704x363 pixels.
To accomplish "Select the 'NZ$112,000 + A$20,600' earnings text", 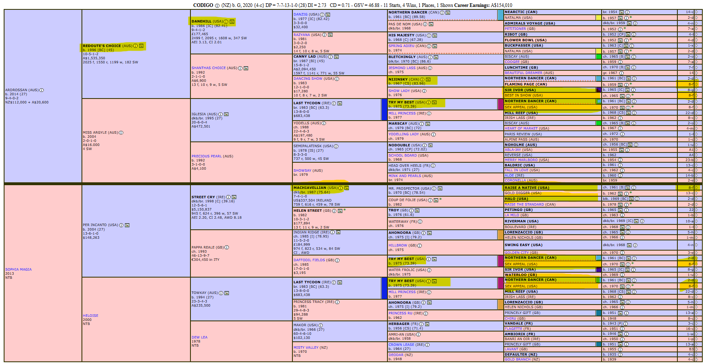I will click(x=27, y=102).
